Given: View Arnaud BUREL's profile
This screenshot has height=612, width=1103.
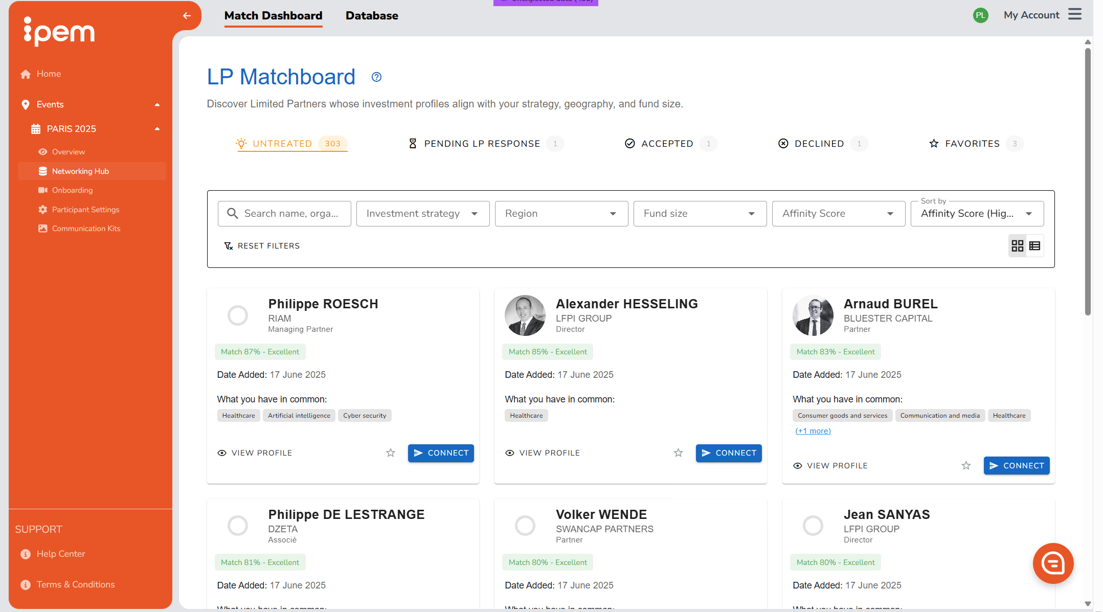Looking at the screenshot, I should coord(830,466).
